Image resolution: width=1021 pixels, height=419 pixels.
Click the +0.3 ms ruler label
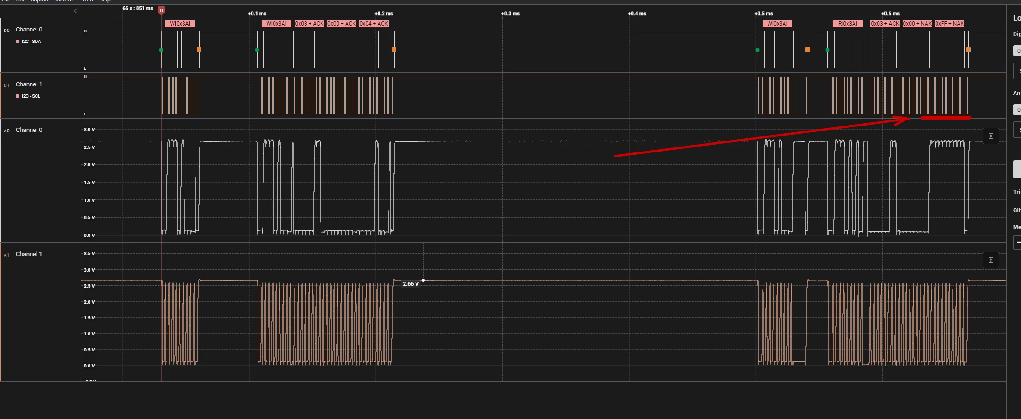point(510,14)
